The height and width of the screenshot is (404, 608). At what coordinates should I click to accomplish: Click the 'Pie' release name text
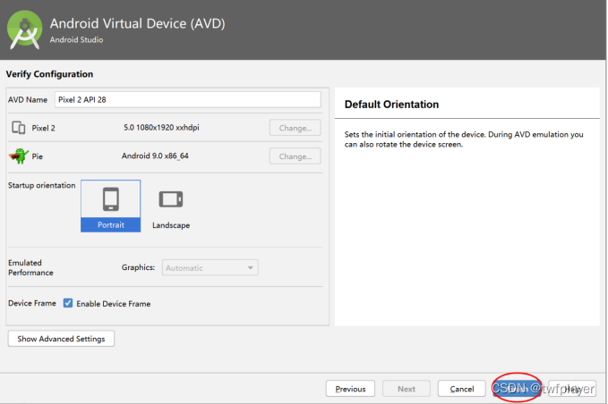tap(38, 156)
